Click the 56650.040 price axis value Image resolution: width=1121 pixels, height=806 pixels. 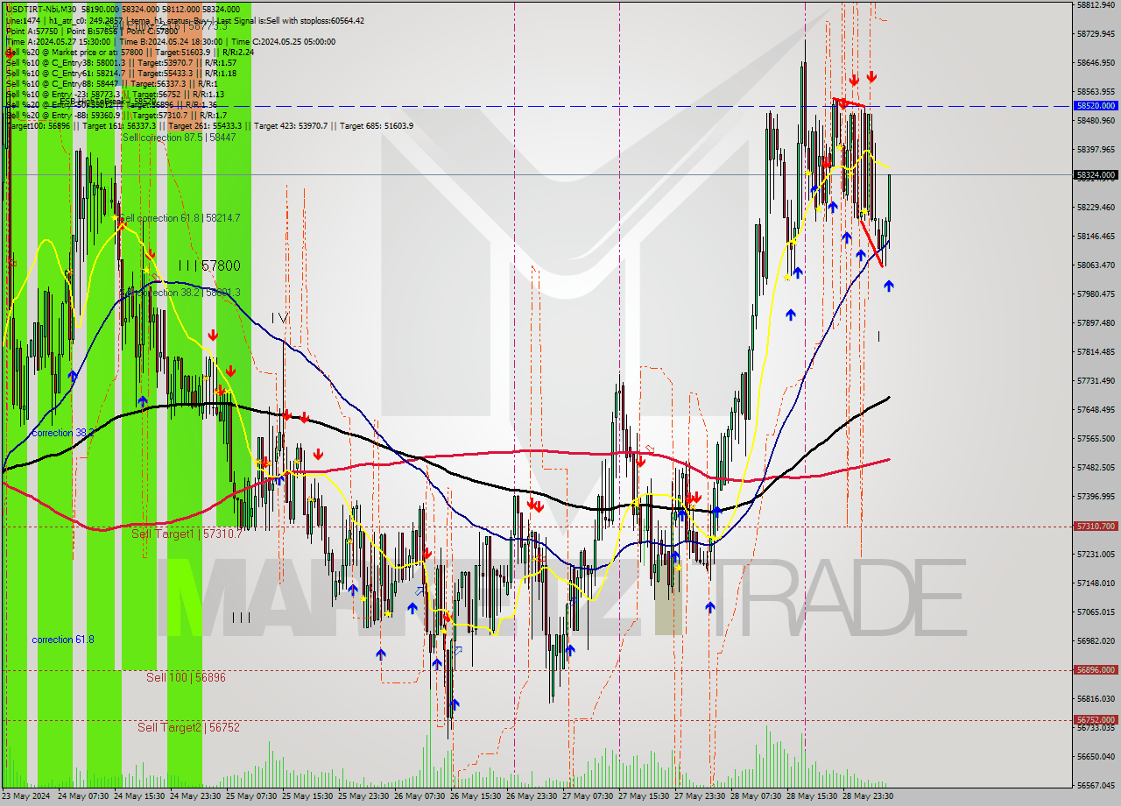[1096, 756]
